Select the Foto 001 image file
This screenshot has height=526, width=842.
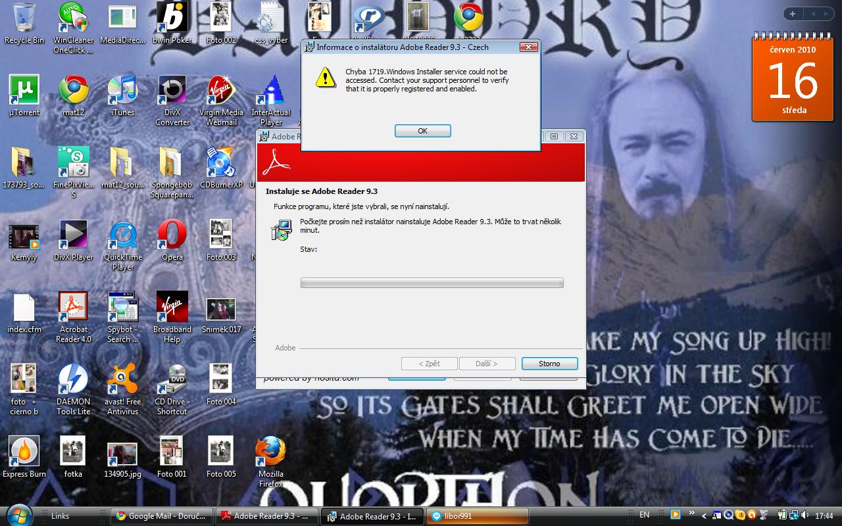[172, 458]
